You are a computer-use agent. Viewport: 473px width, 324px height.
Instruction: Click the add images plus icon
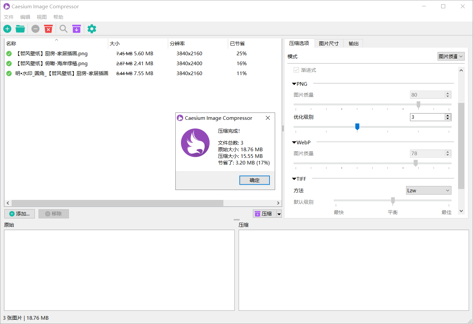(x=7, y=29)
